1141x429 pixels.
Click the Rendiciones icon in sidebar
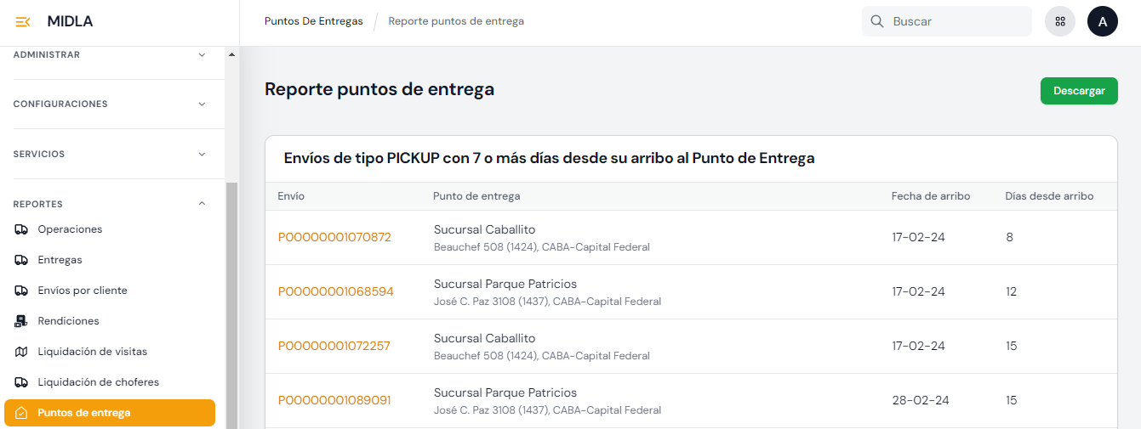coord(21,321)
